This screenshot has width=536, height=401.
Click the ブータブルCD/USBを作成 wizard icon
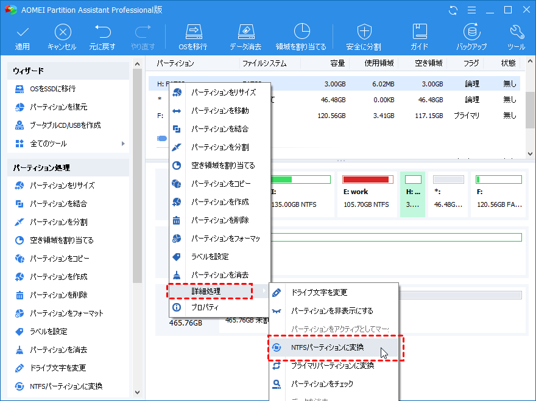(x=19, y=125)
